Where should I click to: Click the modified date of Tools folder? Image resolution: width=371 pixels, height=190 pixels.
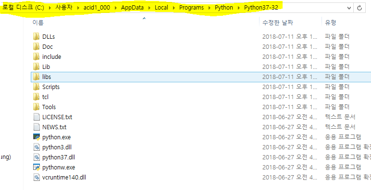coord(290,107)
